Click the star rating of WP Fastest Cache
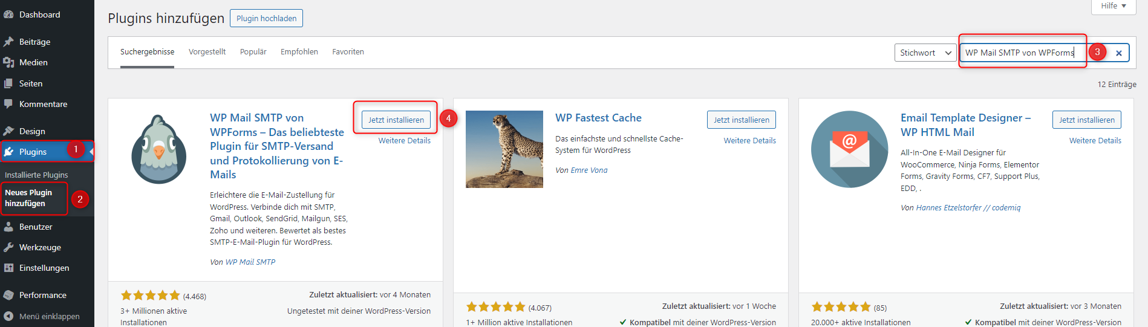Viewport: 1148px width, 327px height. pos(496,307)
